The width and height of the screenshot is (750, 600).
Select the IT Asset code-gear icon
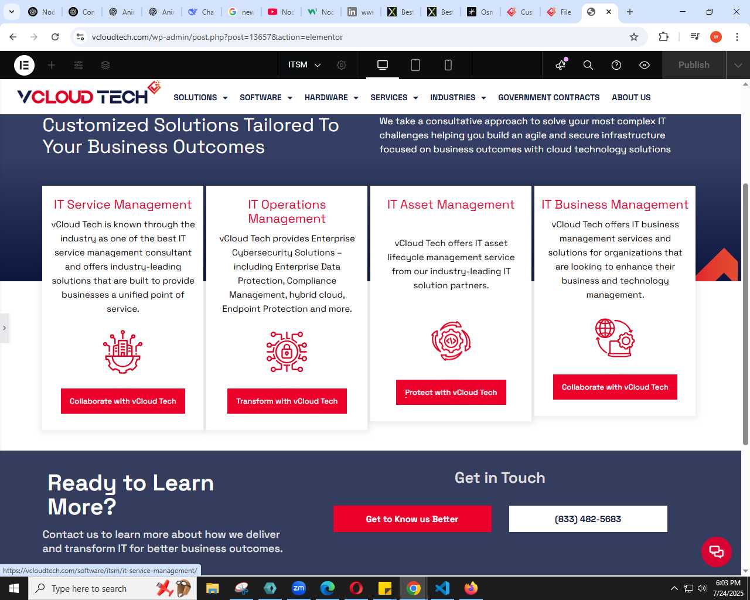click(451, 340)
